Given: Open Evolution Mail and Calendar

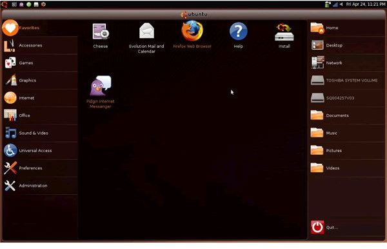Looking at the screenshot, I should tap(146, 38).
